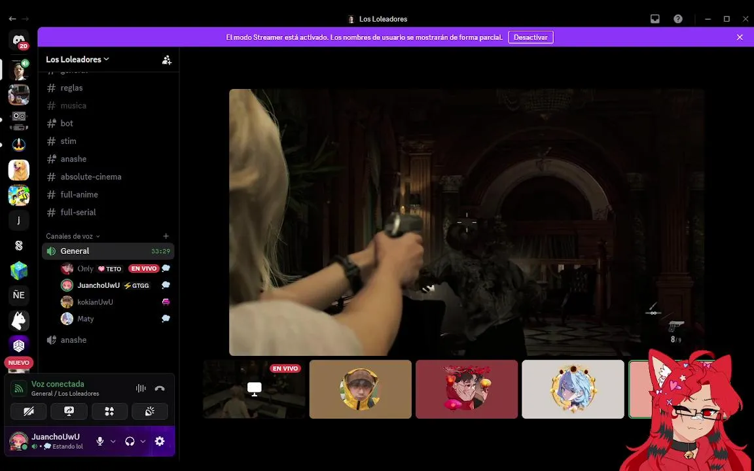Open the room photo server icon
This screenshot has width=754, height=471.
19,95
